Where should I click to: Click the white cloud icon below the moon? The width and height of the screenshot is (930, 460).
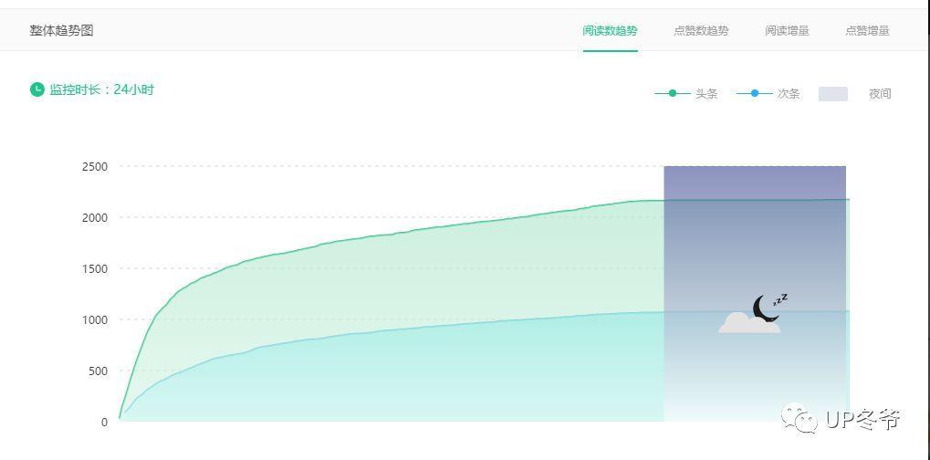(748, 323)
